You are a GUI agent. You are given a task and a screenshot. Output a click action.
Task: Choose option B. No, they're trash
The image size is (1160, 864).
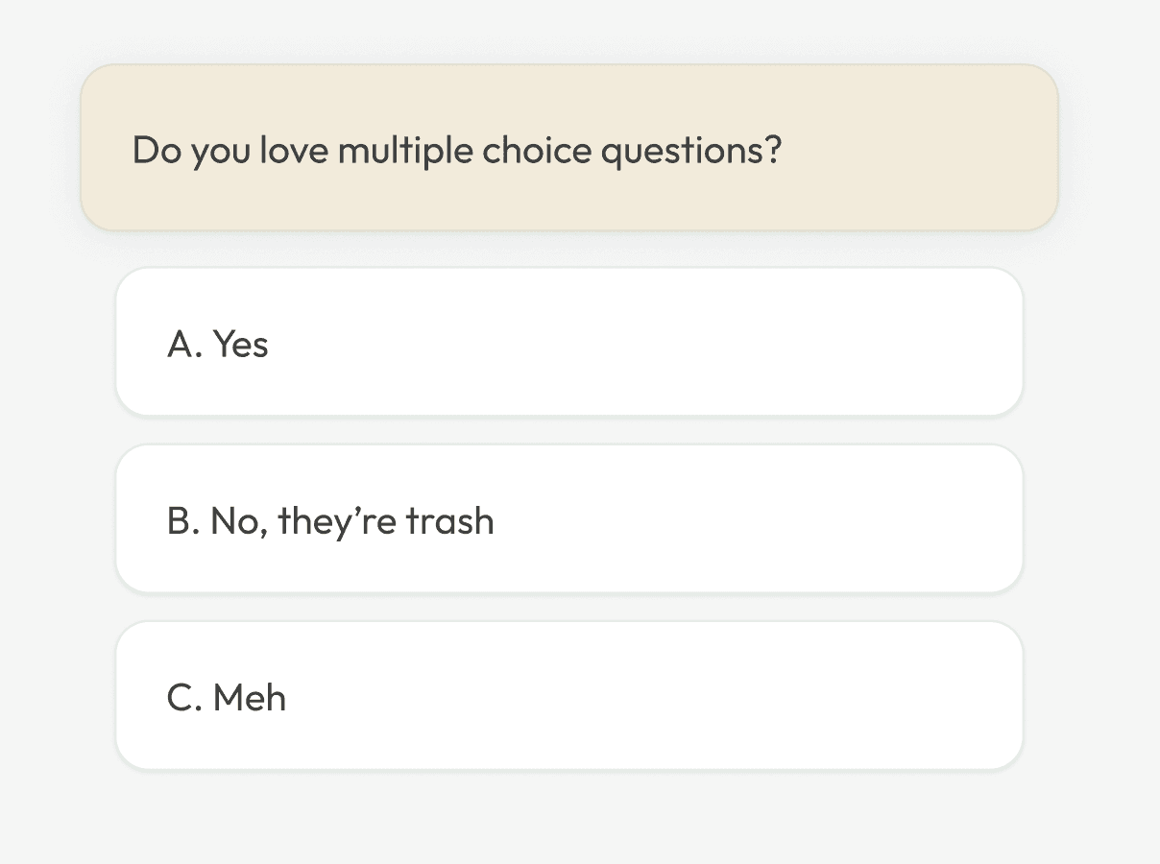click(x=568, y=519)
